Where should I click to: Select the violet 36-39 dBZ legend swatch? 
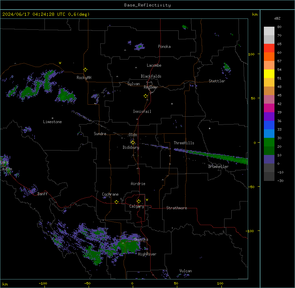point(269,117)
